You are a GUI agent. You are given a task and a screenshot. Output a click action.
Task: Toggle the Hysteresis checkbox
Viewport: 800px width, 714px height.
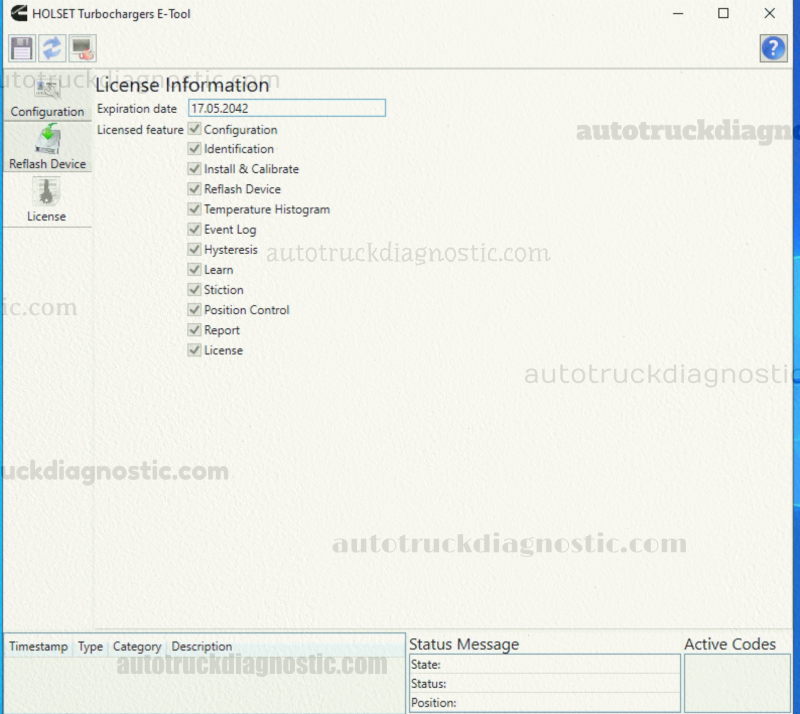pos(194,249)
